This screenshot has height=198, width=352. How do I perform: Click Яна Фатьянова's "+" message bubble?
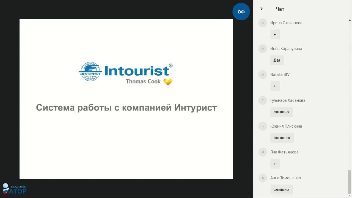[x=275, y=164]
